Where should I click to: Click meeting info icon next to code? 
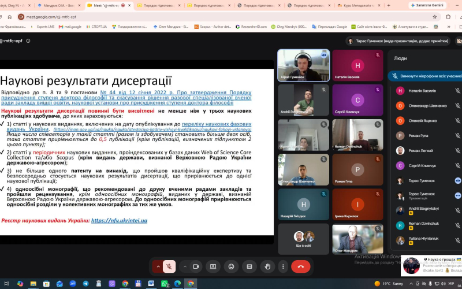tap(28, 41)
